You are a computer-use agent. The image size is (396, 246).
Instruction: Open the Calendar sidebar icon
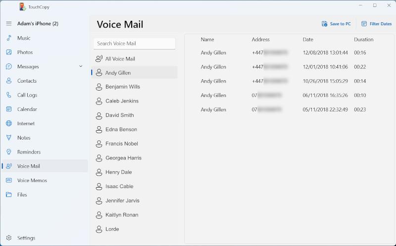click(x=8, y=109)
